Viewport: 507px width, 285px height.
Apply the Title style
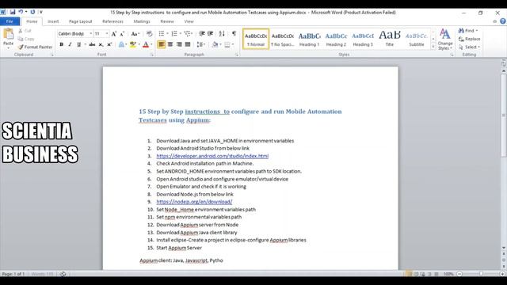390,39
